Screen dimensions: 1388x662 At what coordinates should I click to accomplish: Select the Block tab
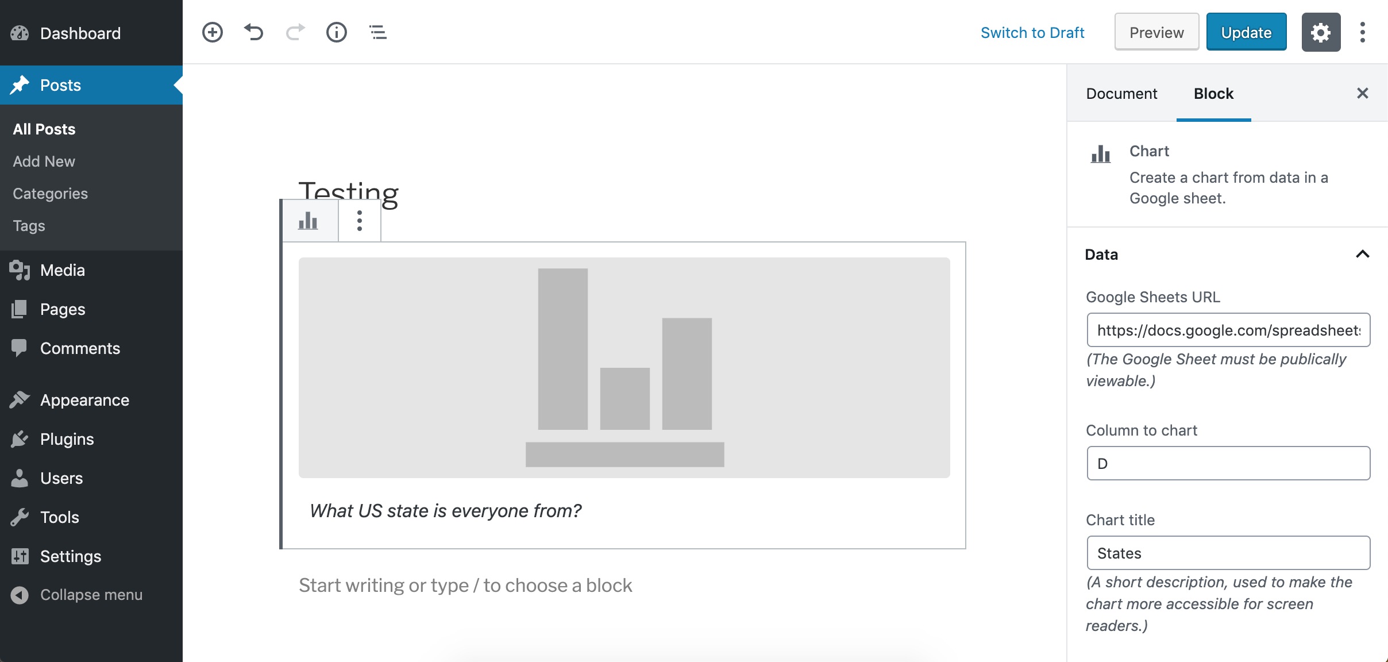1213,93
